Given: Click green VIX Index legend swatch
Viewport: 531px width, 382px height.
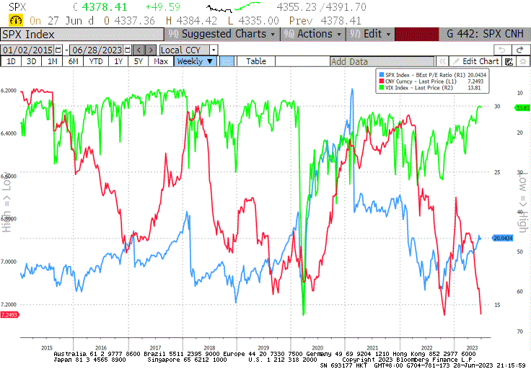Looking at the screenshot, I should pyautogui.click(x=382, y=88).
